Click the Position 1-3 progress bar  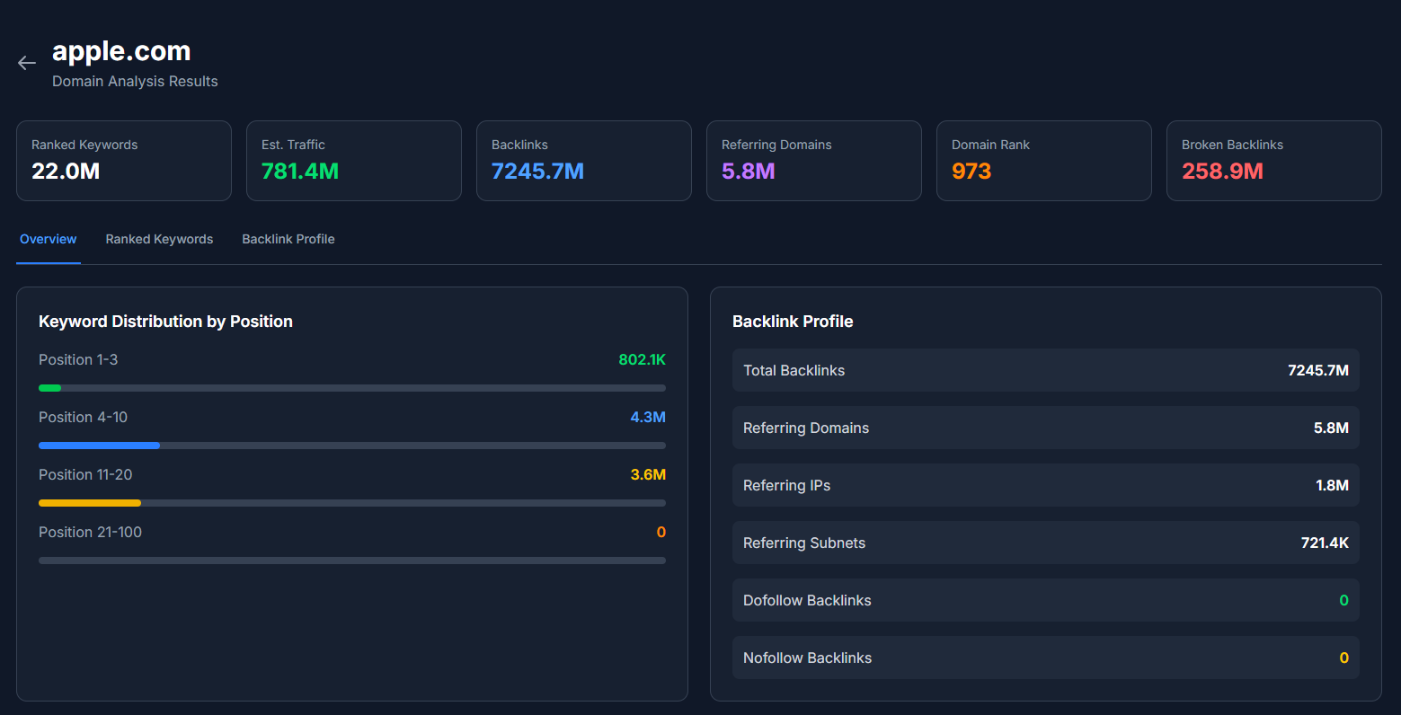[352, 388]
